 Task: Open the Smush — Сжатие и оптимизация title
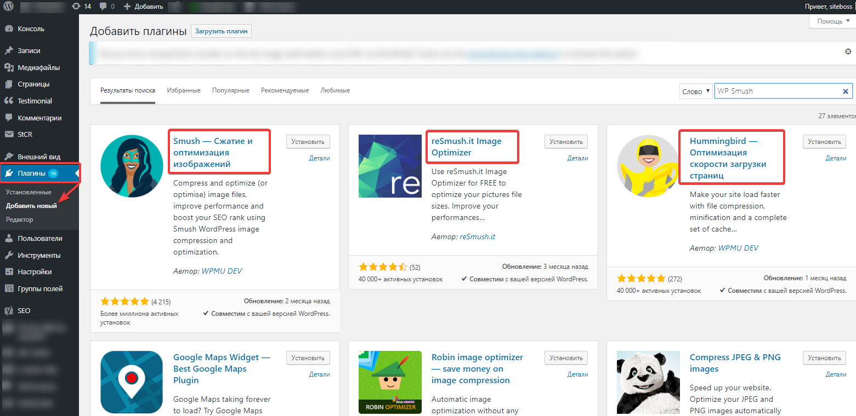tap(213, 152)
